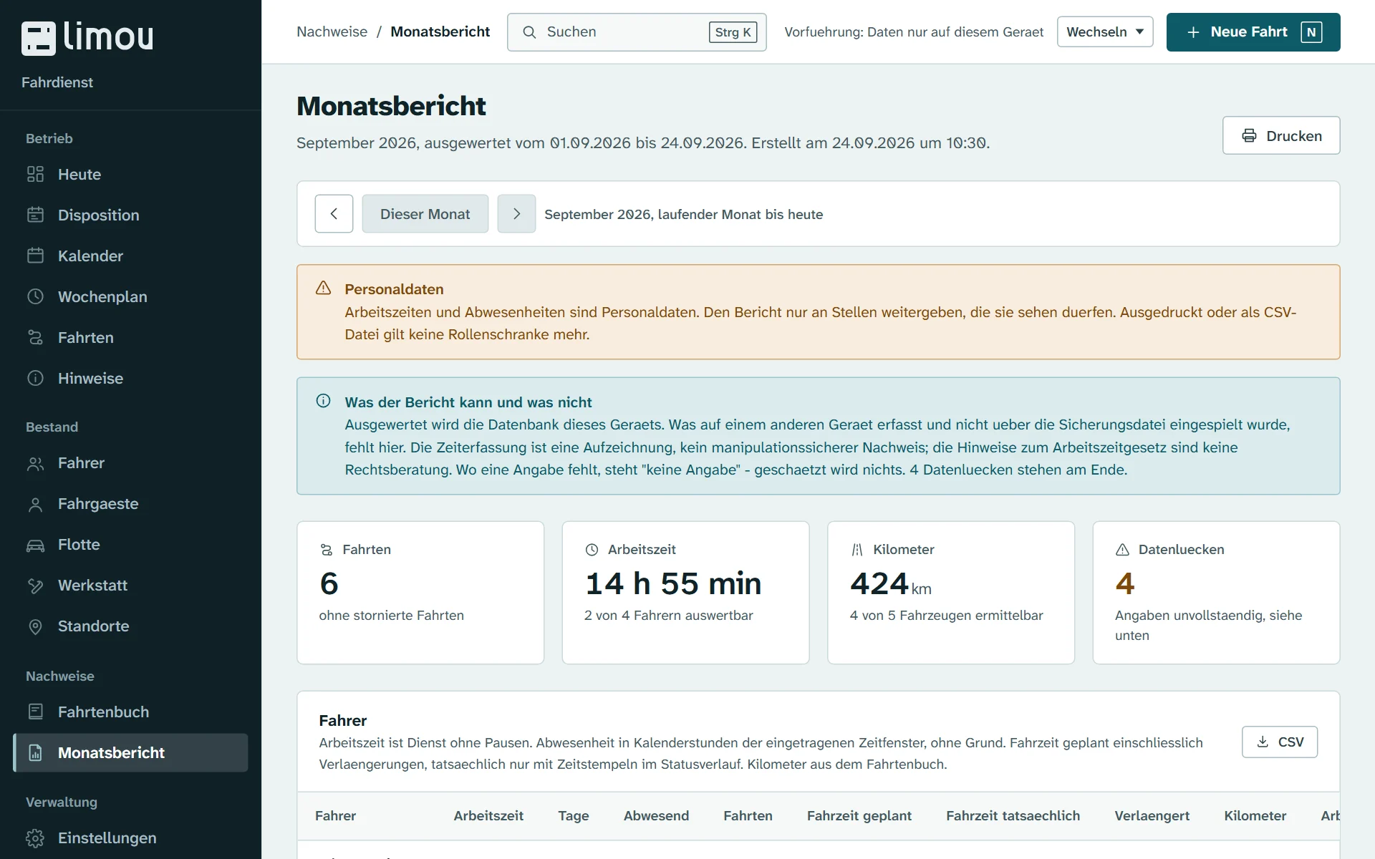Viewport: 1375px width, 859px height.
Task: Click the Fahrzeit tatsaechlich column header
Action: coord(1013,816)
